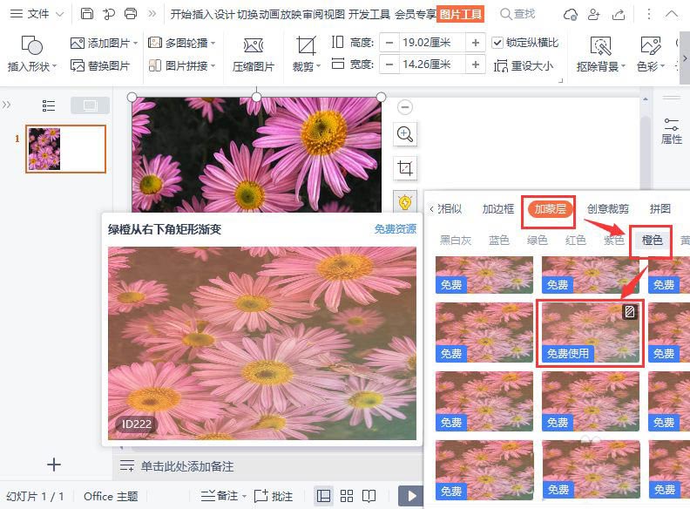Switch to outline list view in sidebar
The width and height of the screenshot is (690, 509).
pos(49,105)
